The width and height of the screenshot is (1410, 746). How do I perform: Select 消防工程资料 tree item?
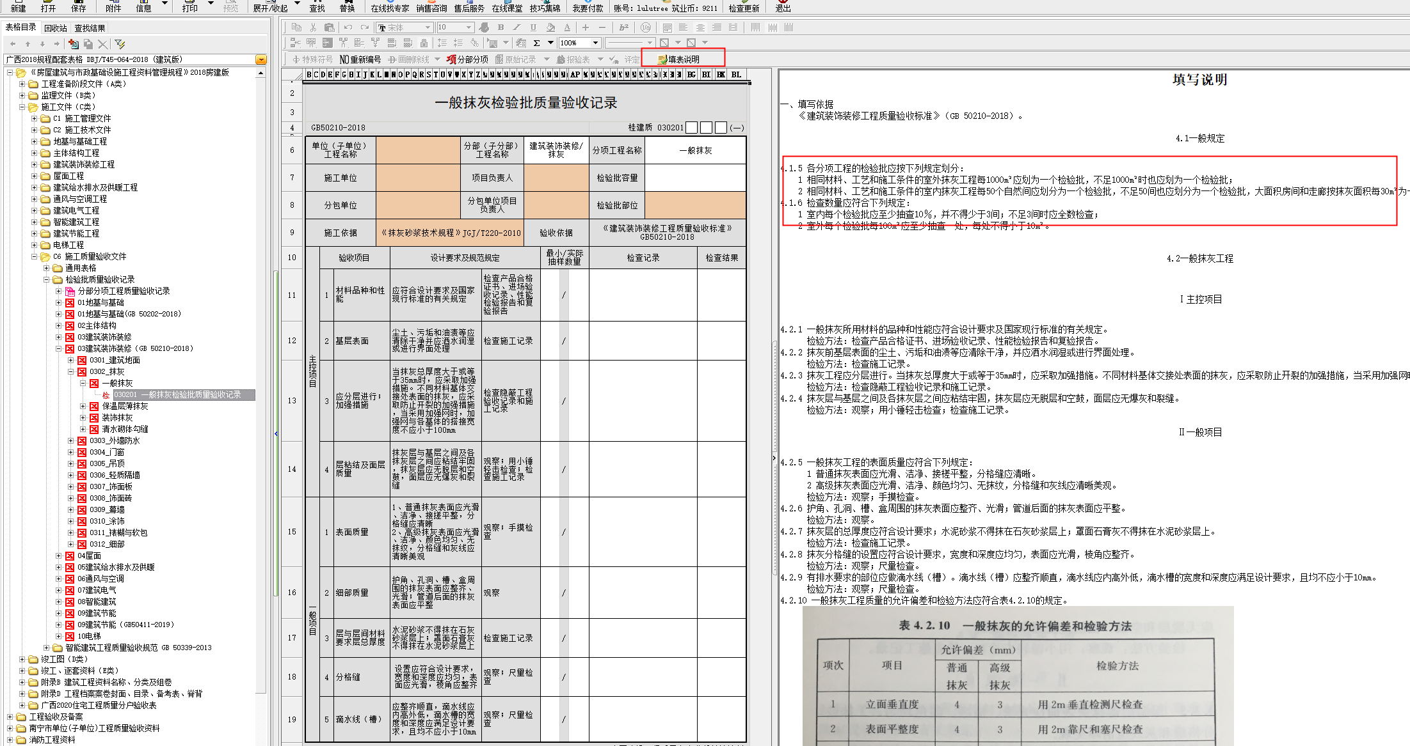coord(52,740)
